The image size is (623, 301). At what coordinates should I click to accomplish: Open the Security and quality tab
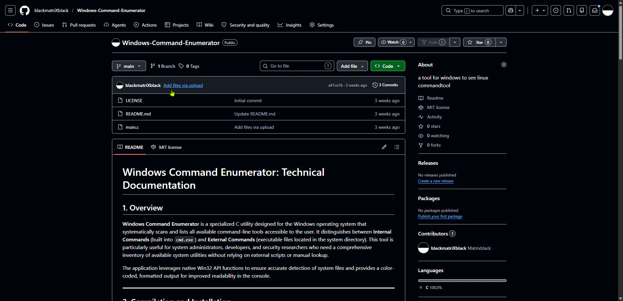click(245, 25)
